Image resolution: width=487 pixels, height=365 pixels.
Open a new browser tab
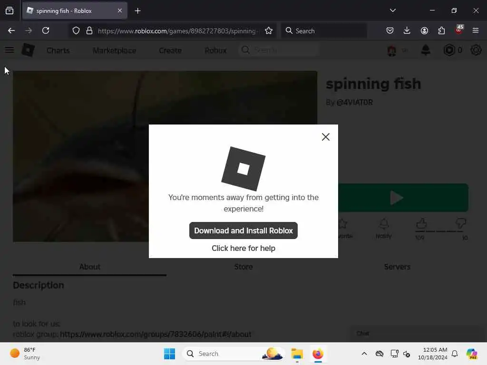[137, 11]
